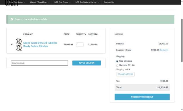Expand MTB Rim Brake / Hybrid dropdown arrow

pyautogui.click(x=98, y=2)
